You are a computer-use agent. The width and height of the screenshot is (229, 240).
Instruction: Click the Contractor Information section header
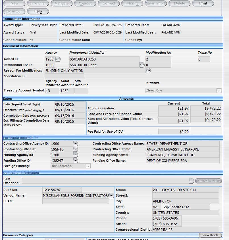[21, 173]
